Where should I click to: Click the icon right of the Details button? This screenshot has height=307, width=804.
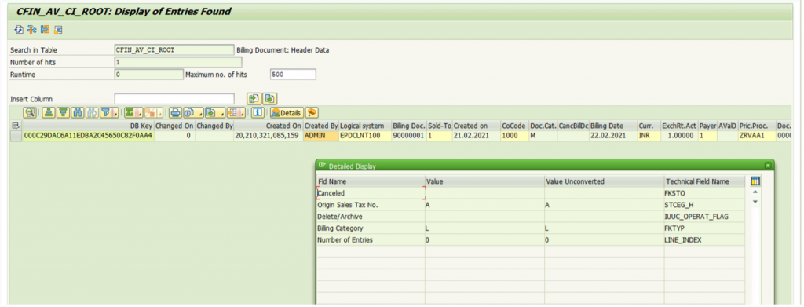(312, 112)
